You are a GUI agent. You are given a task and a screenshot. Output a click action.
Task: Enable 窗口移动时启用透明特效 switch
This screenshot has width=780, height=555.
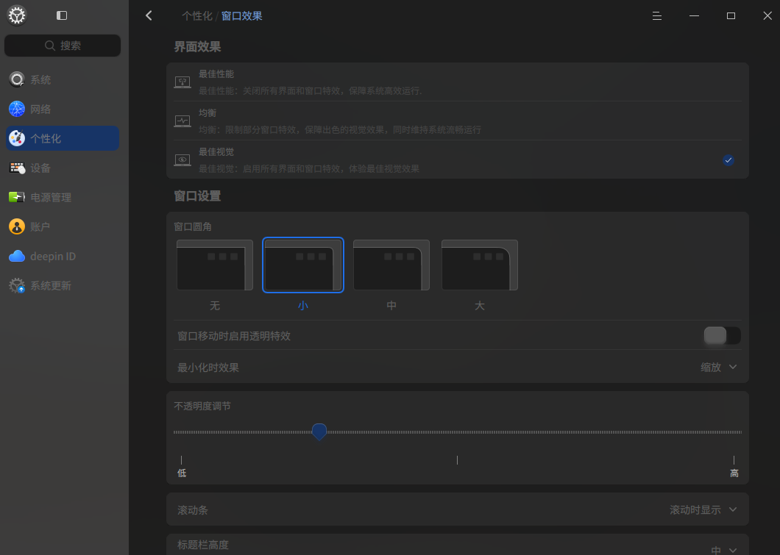pyautogui.click(x=723, y=336)
